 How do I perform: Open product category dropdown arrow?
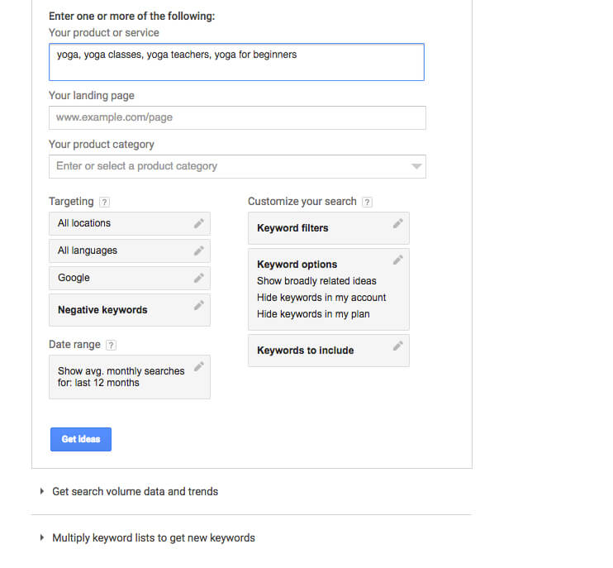pos(416,167)
